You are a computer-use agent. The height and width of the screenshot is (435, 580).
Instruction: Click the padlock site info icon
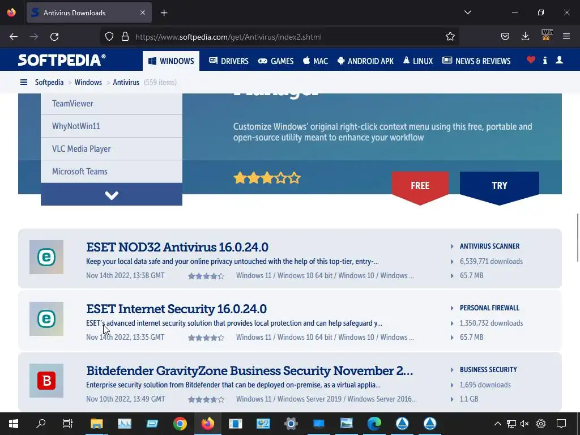tap(125, 37)
